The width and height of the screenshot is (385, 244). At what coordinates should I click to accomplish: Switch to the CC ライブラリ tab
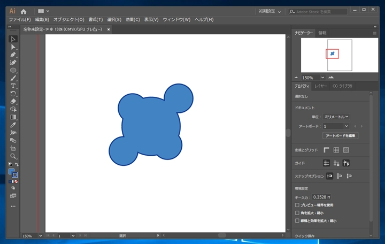coord(342,86)
